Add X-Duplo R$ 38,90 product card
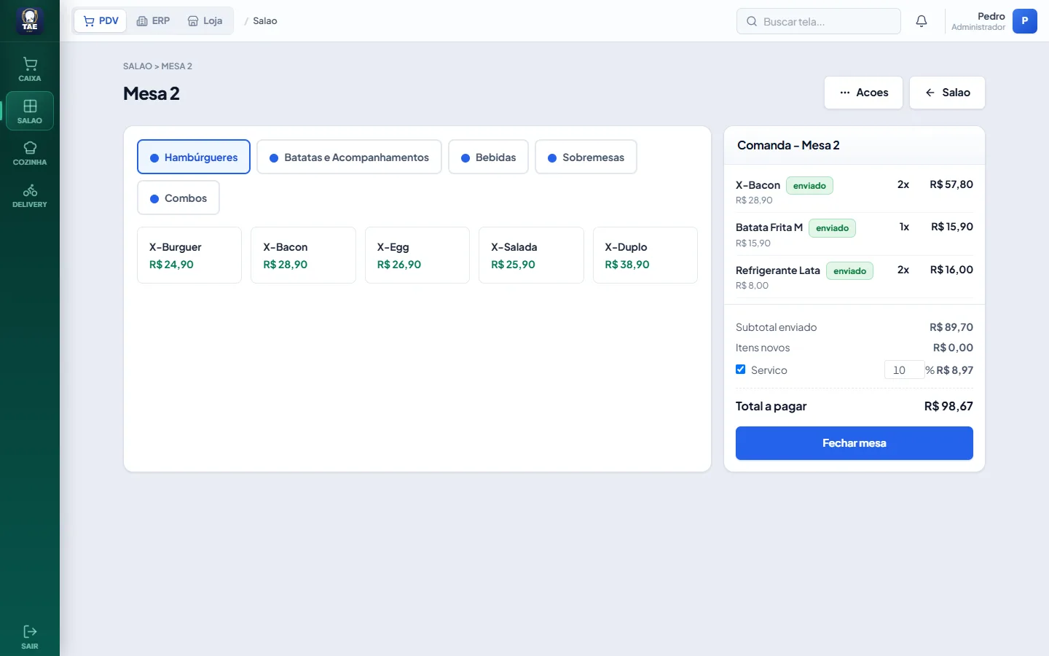 point(645,255)
